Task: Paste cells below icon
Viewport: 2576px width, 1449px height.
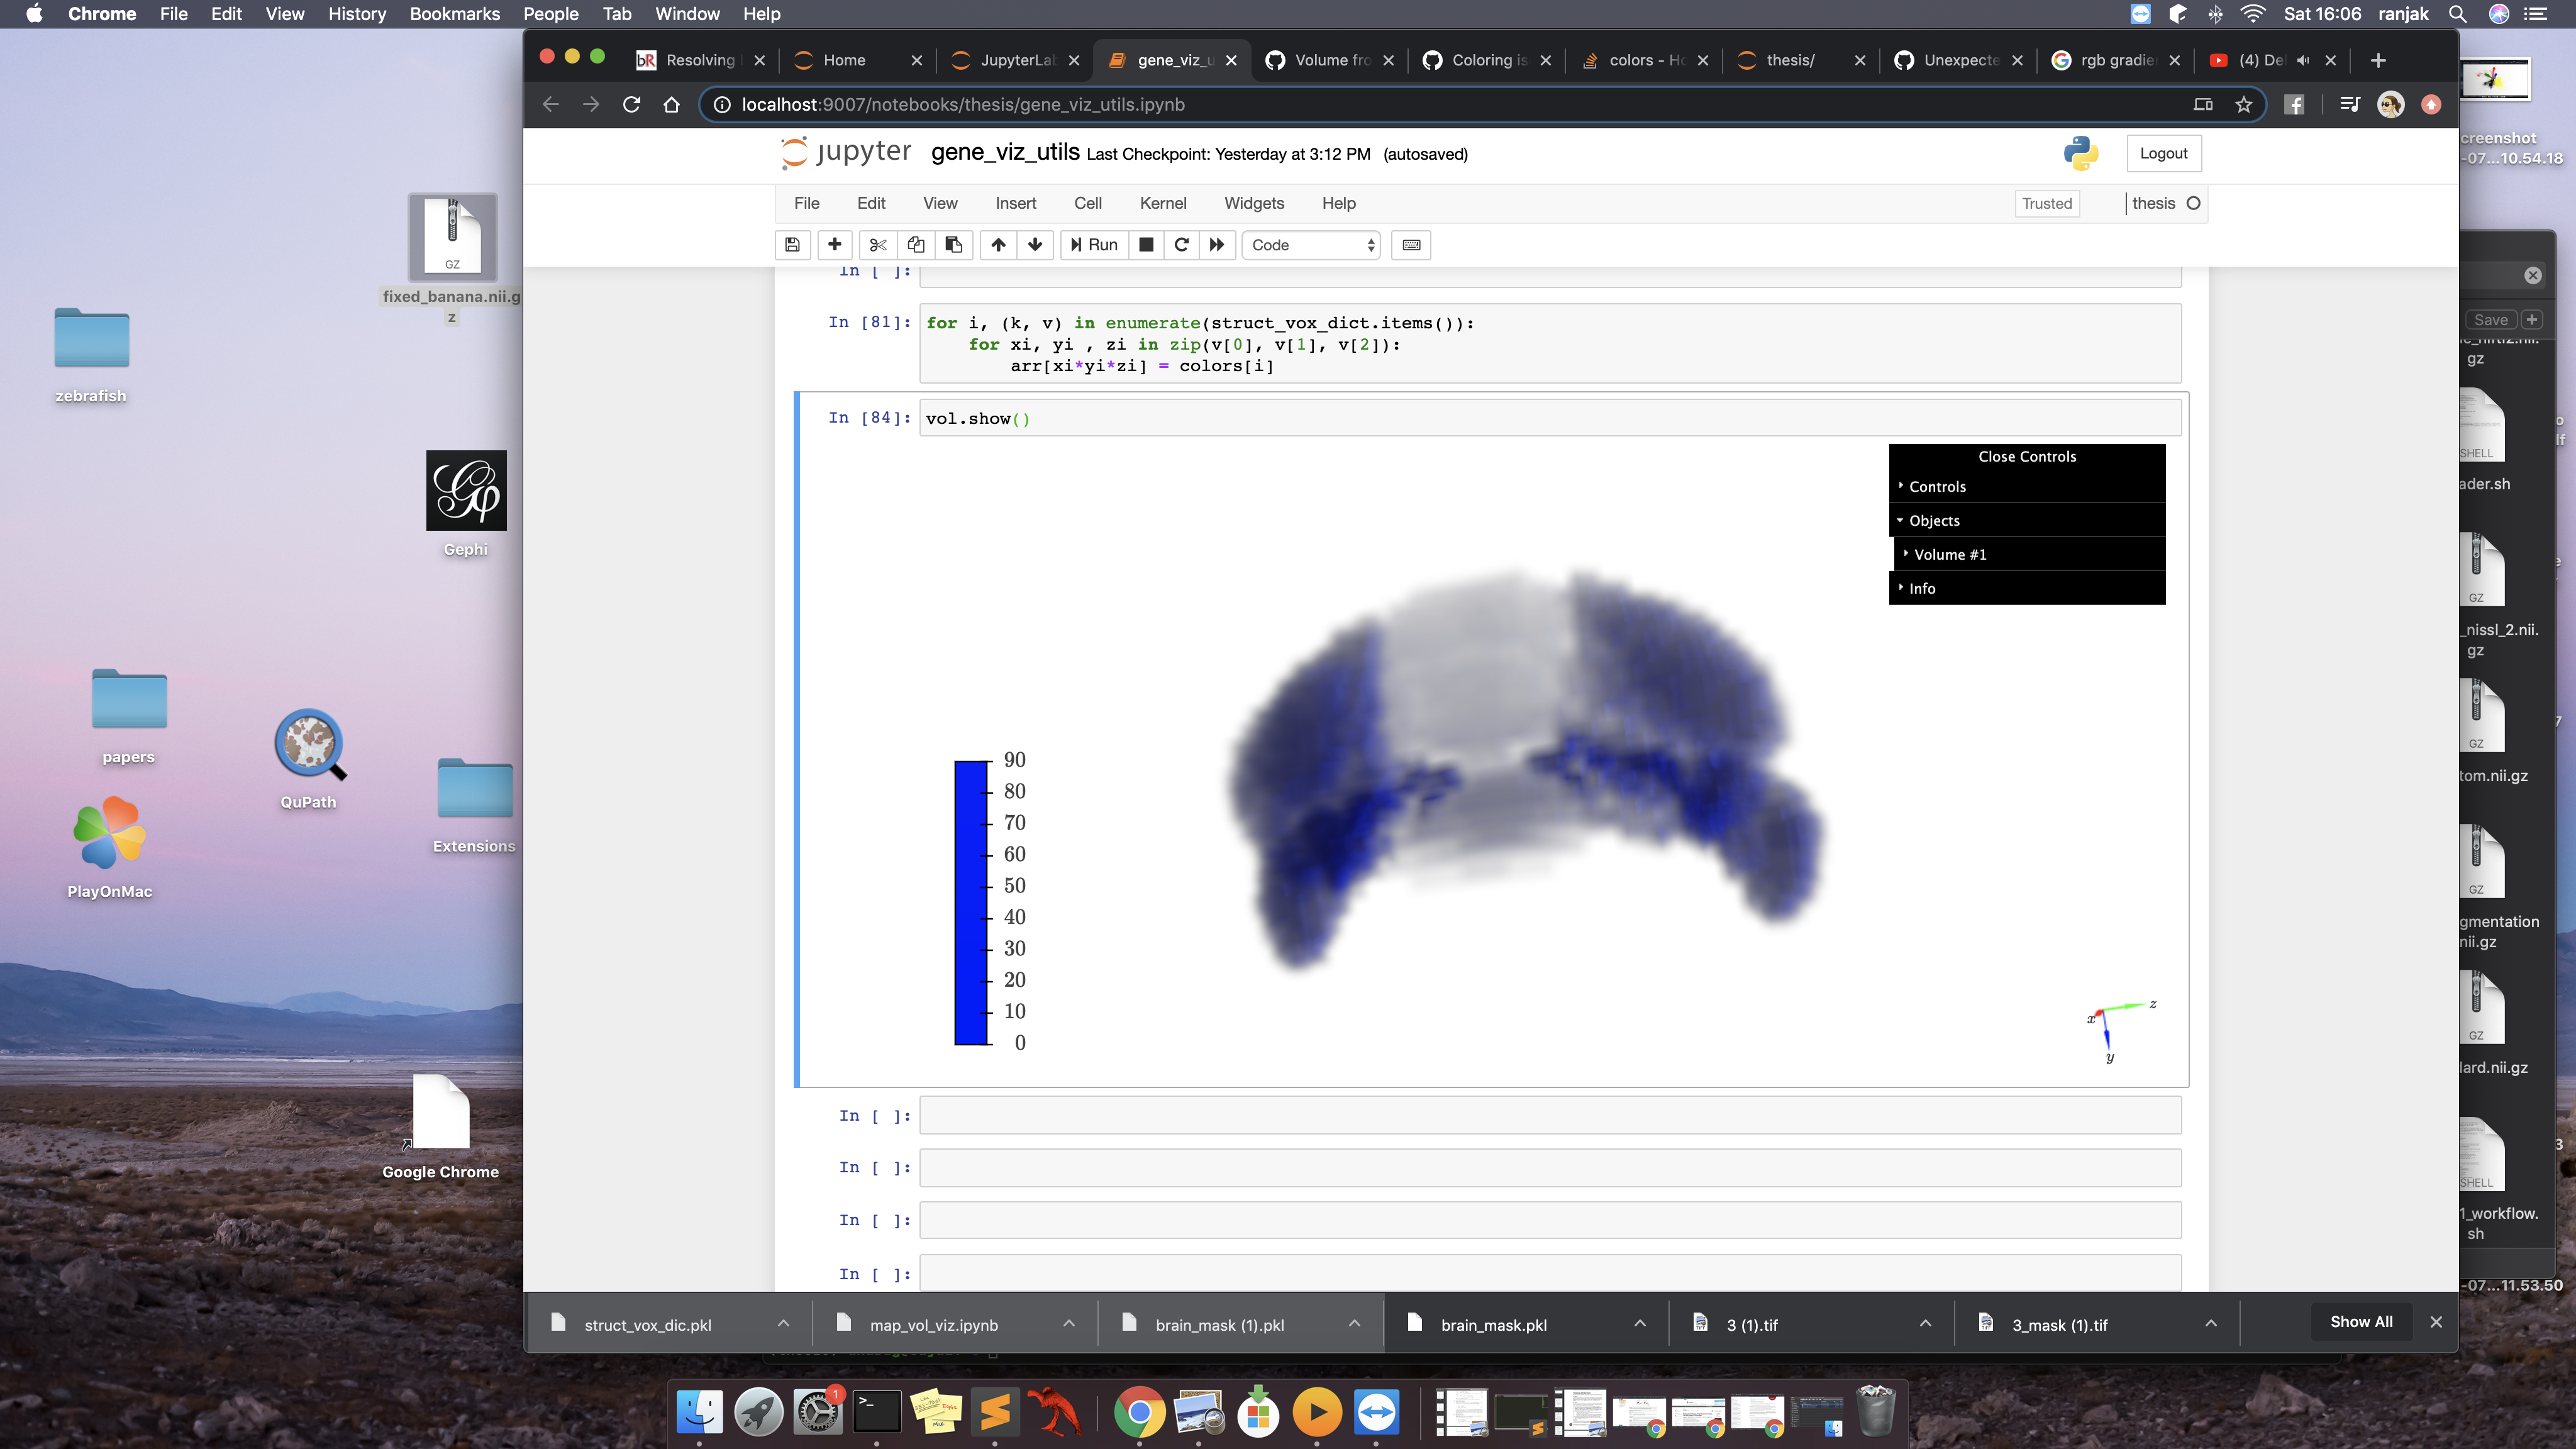Action: pyautogui.click(x=954, y=245)
